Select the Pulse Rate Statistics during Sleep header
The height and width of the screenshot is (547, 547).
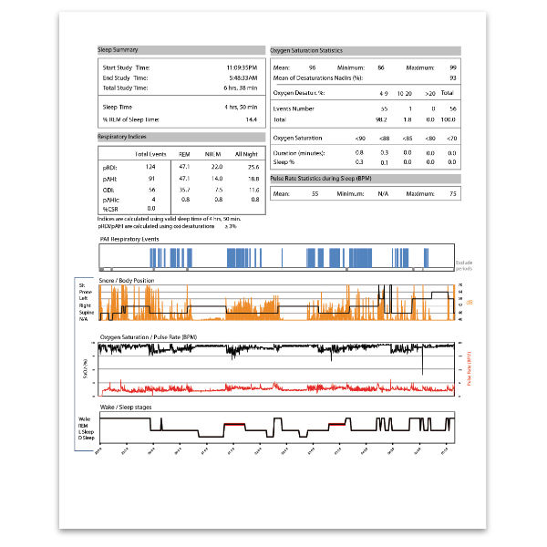[x=366, y=179]
